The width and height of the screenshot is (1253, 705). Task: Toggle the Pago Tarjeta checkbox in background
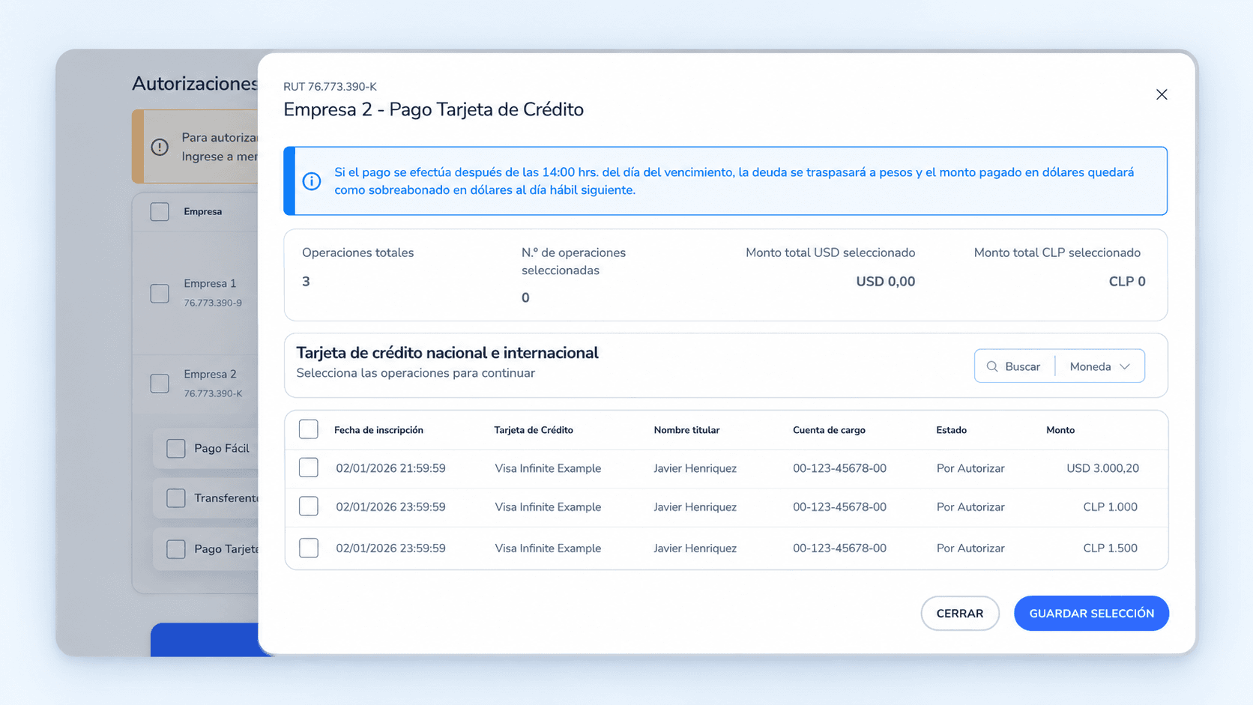coord(176,549)
